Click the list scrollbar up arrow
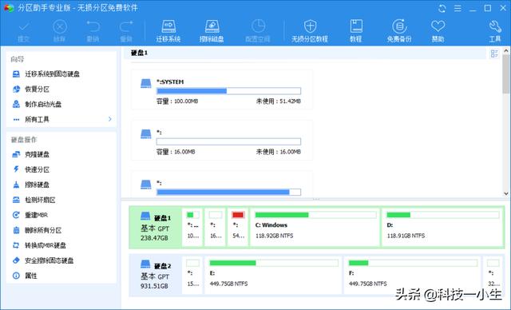 (505, 51)
